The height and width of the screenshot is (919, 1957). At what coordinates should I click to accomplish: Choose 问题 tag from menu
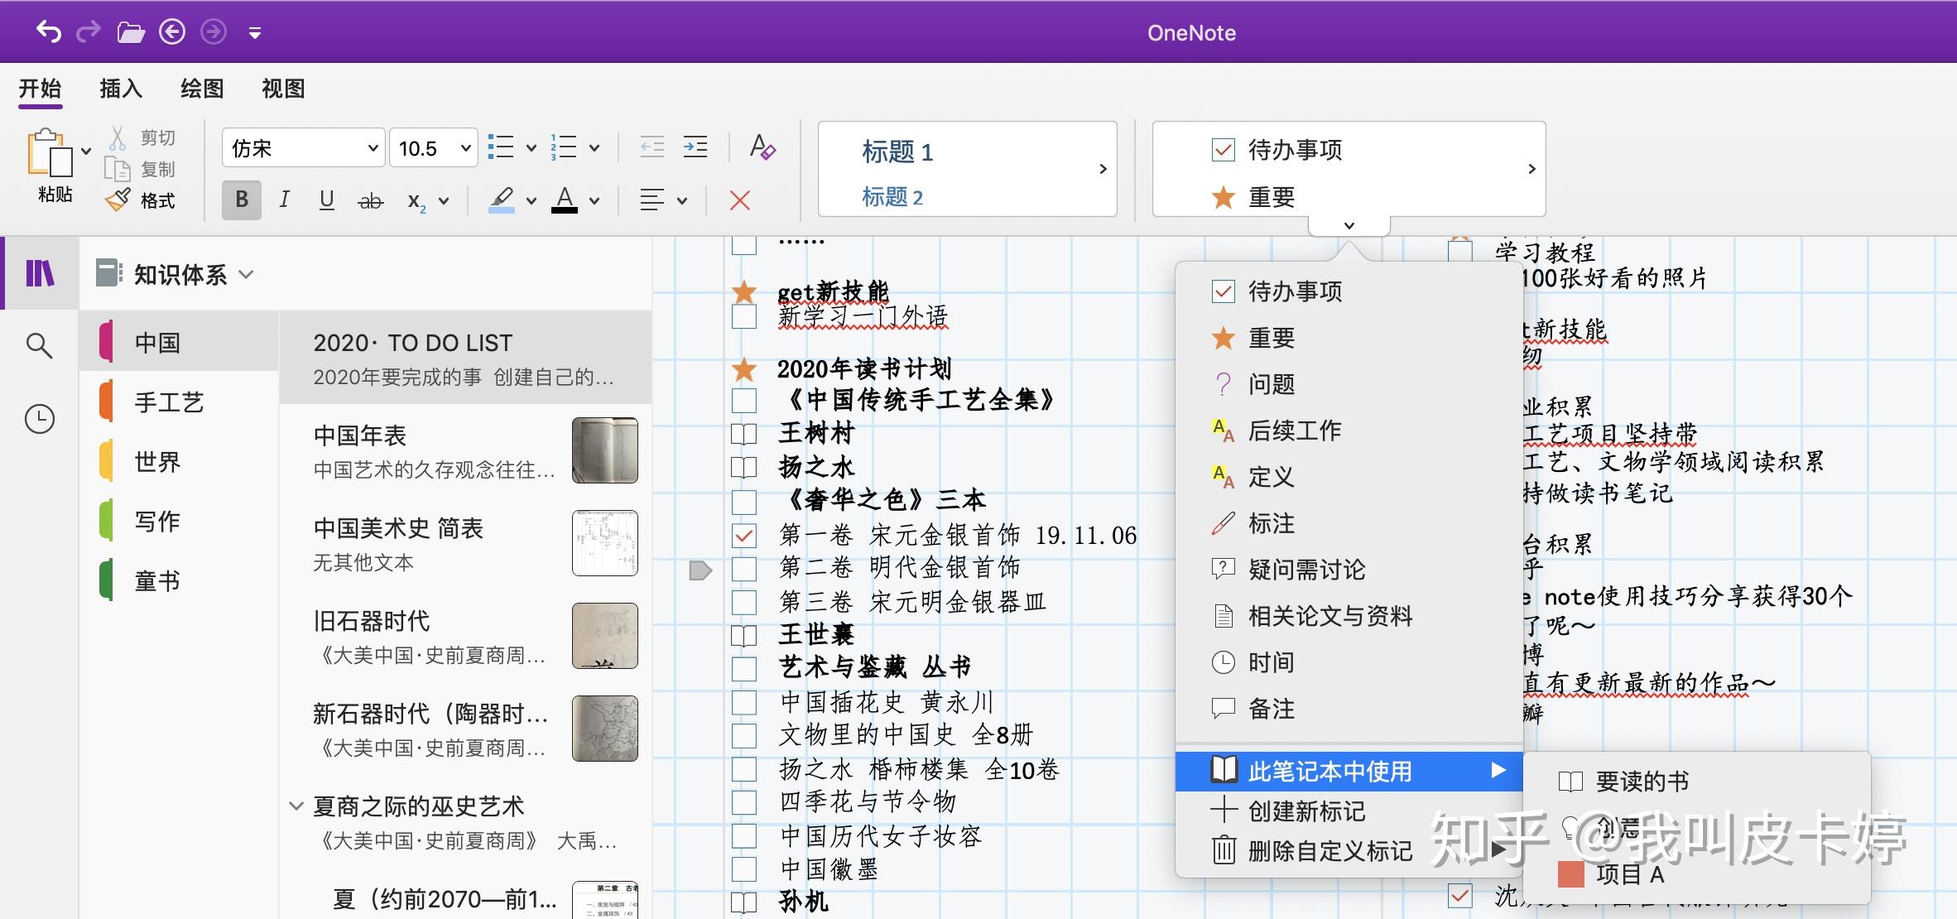[x=1349, y=384]
